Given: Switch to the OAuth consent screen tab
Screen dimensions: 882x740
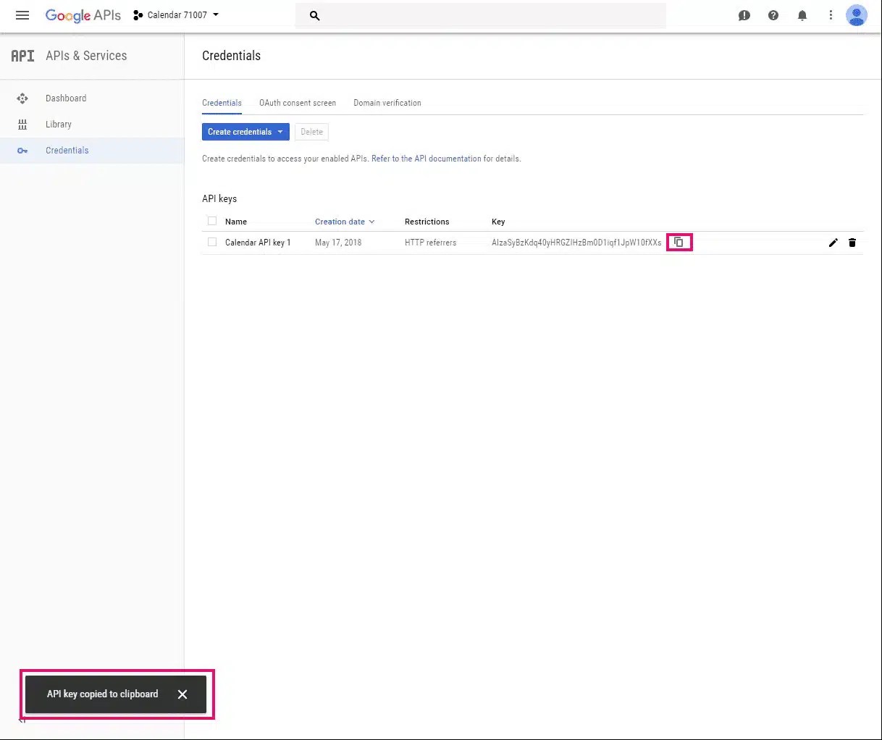Looking at the screenshot, I should pos(298,103).
